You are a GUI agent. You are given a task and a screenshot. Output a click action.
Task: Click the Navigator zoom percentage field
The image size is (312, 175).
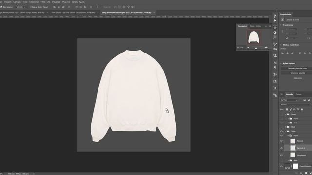(240, 48)
